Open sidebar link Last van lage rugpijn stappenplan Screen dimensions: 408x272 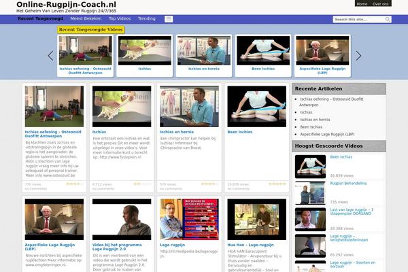pos(352,211)
